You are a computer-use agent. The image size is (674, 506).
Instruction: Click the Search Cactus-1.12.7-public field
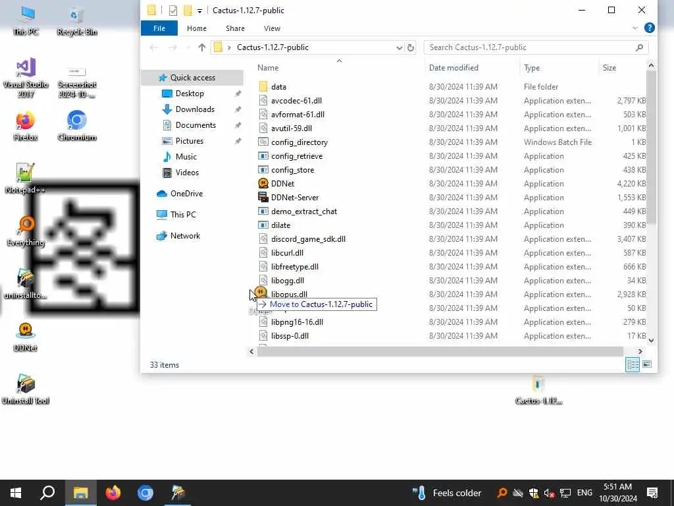pos(536,47)
